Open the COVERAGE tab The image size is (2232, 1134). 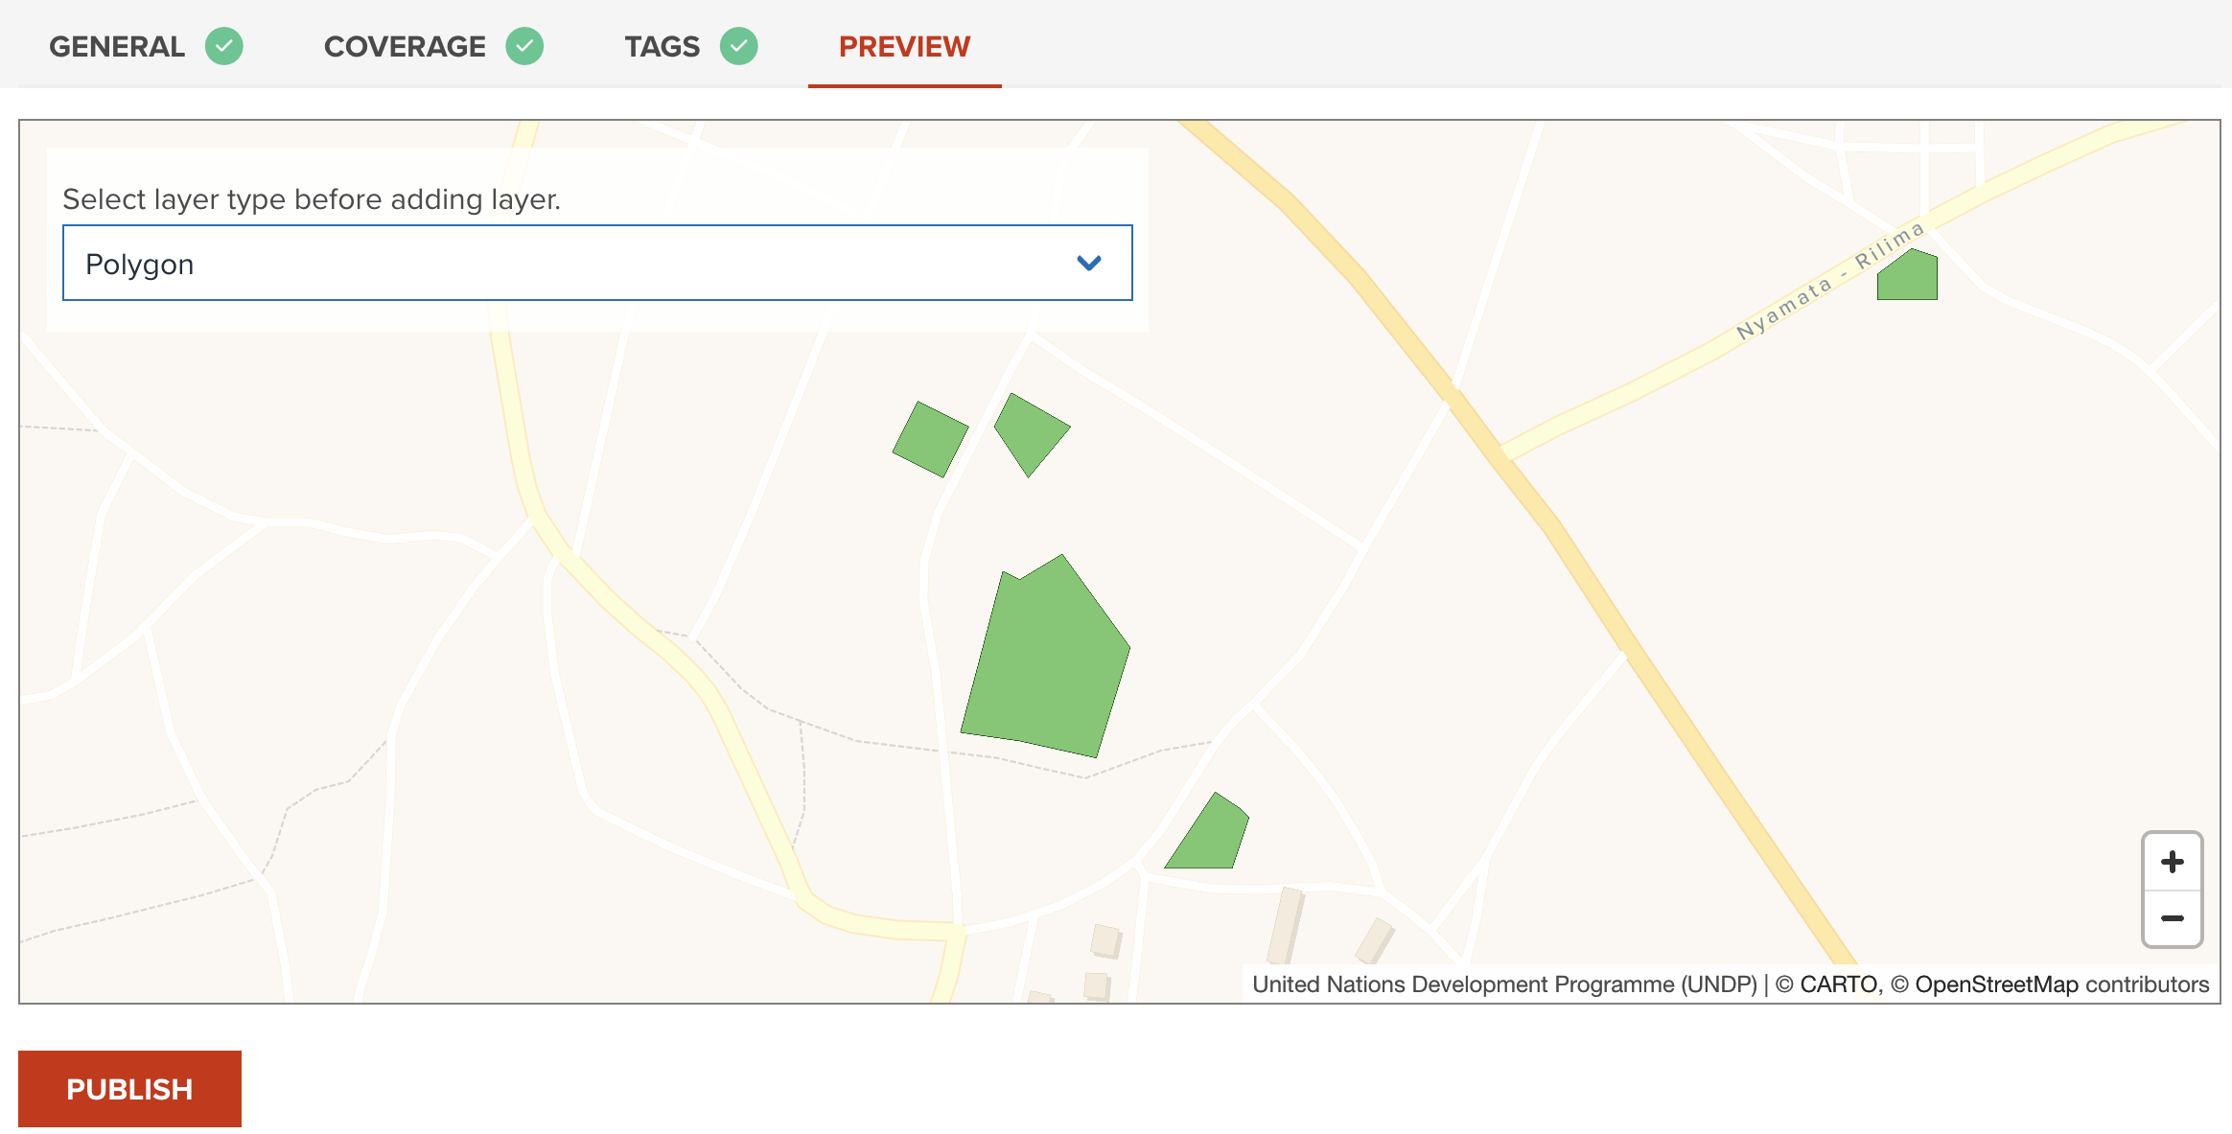pyautogui.click(x=405, y=45)
